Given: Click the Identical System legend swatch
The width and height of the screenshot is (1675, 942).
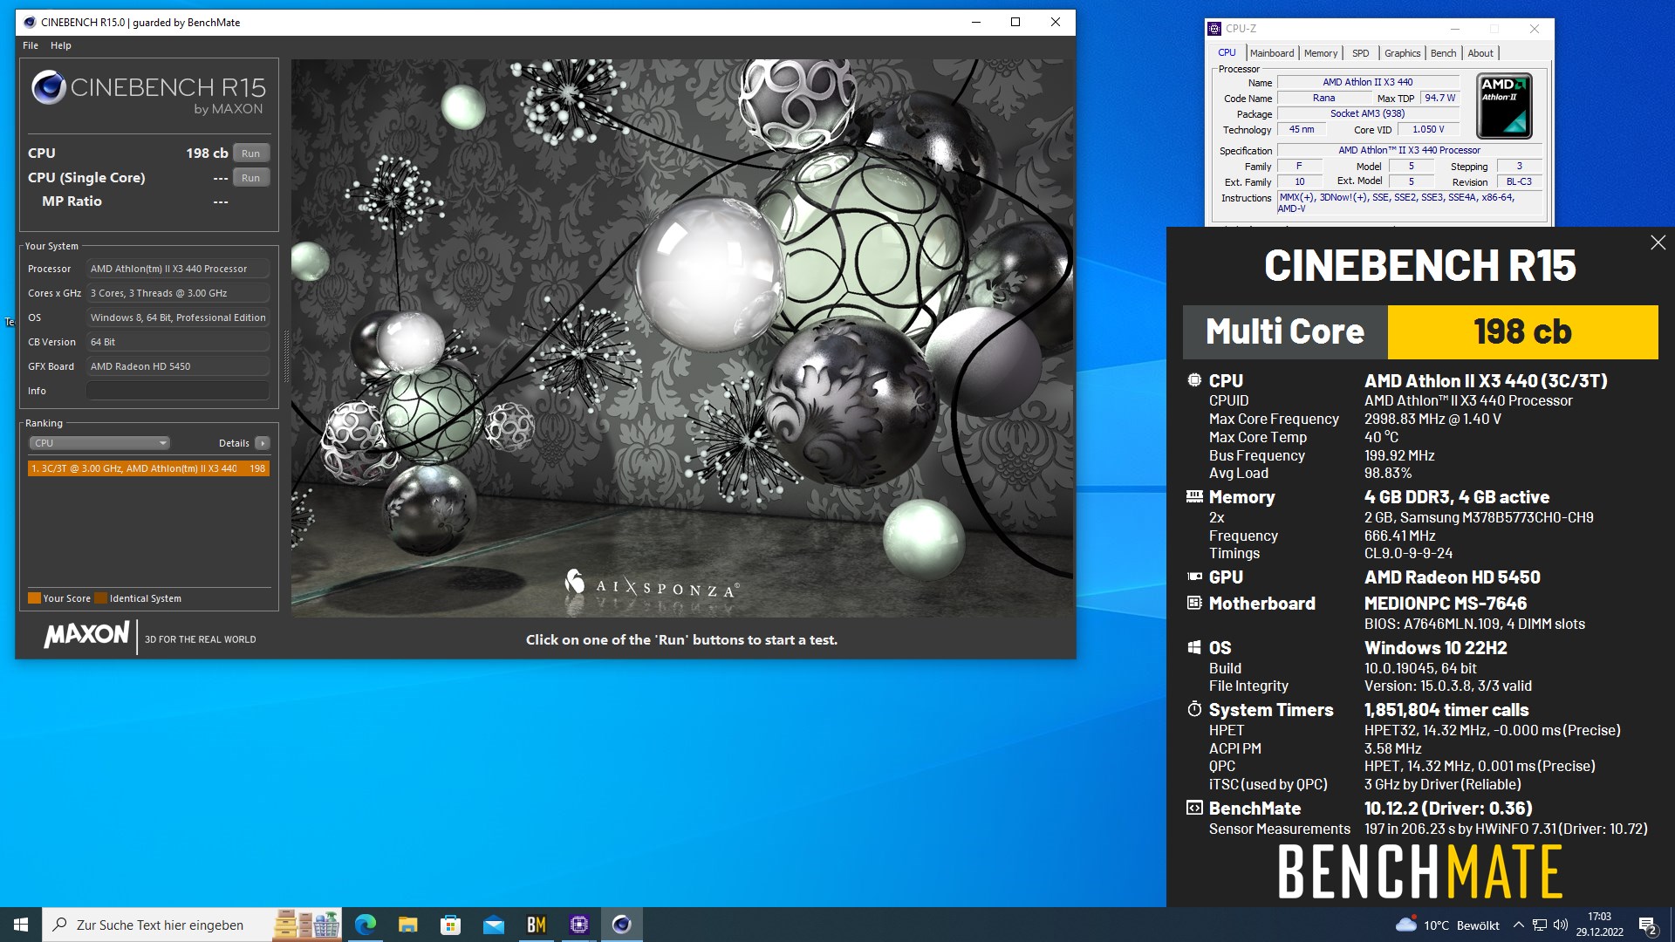Looking at the screenshot, I should [100, 598].
